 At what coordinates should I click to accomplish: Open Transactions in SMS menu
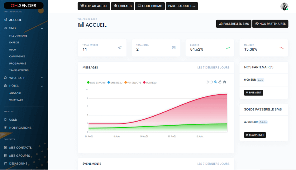19,70
